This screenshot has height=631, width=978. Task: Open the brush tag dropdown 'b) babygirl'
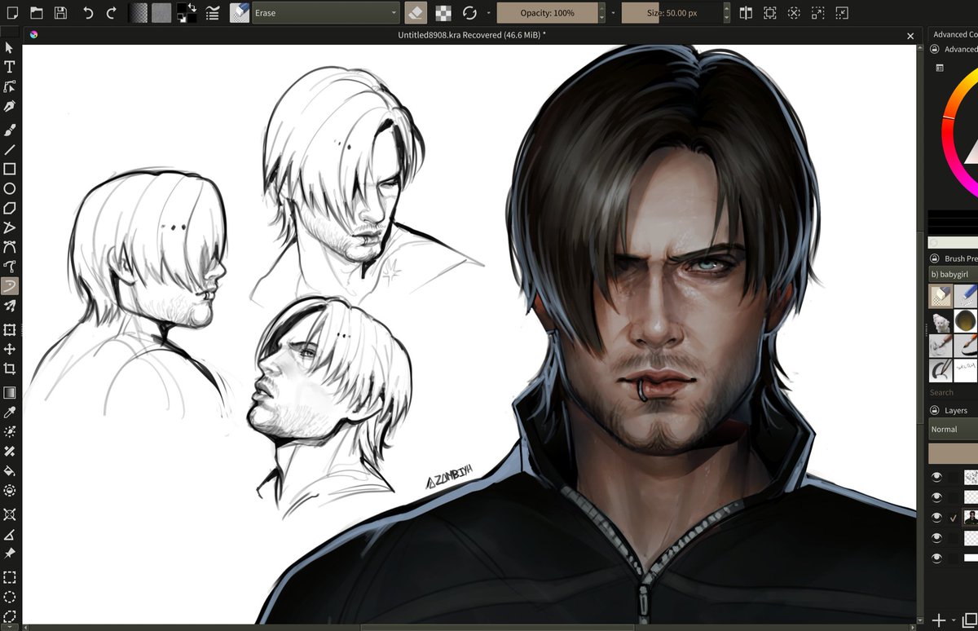pyautogui.click(x=954, y=275)
